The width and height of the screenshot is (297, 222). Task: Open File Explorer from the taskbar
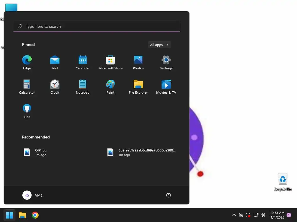click(x=22, y=215)
